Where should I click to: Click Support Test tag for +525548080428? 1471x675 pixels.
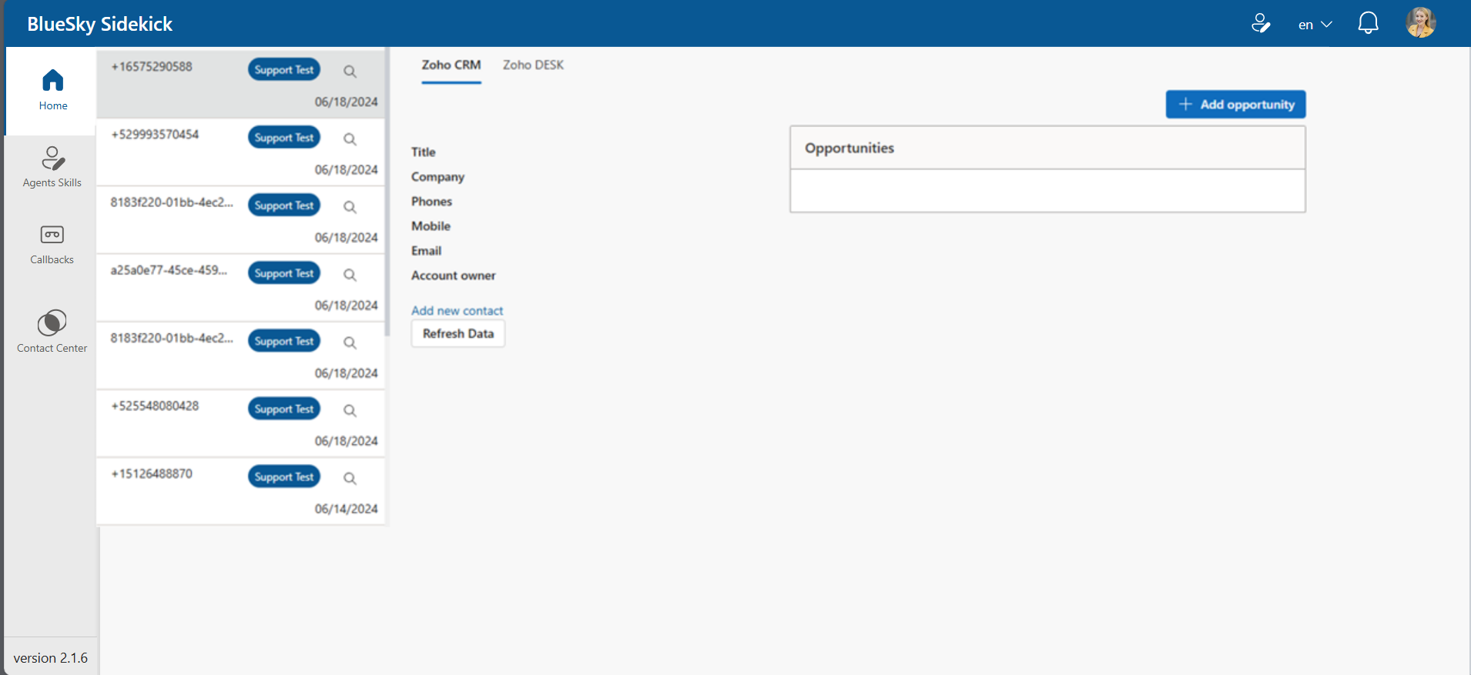click(284, 409)
